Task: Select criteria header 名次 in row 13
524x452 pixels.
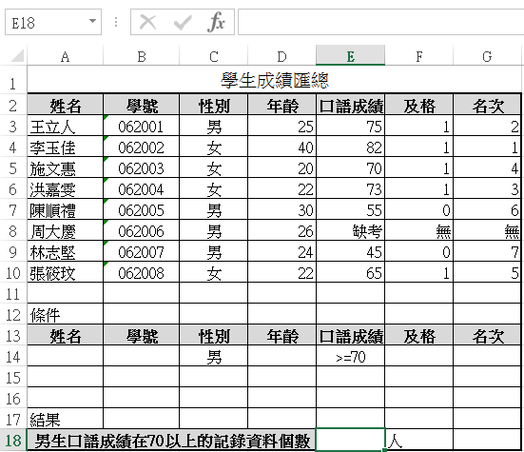Action: (x=487, y=335)
